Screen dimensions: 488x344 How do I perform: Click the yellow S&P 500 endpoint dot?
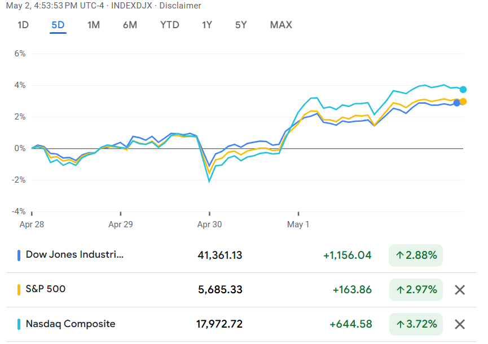pyautogui.click(x=463, y=102)
